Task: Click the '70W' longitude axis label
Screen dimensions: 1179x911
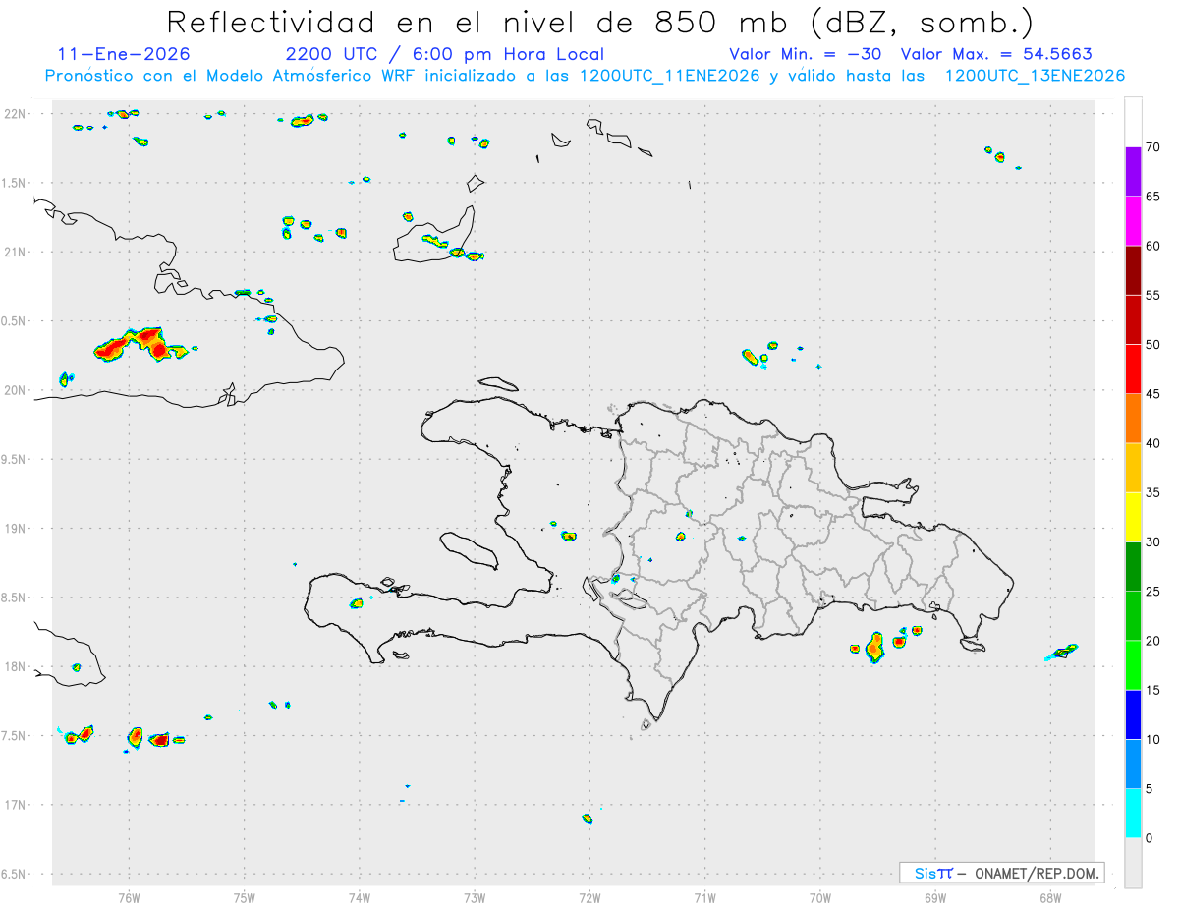Action: coord(820,897)
